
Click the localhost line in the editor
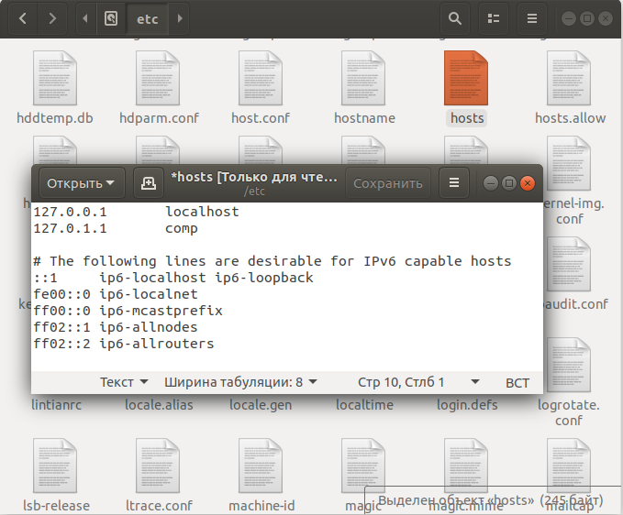click(x=201, y=212)
